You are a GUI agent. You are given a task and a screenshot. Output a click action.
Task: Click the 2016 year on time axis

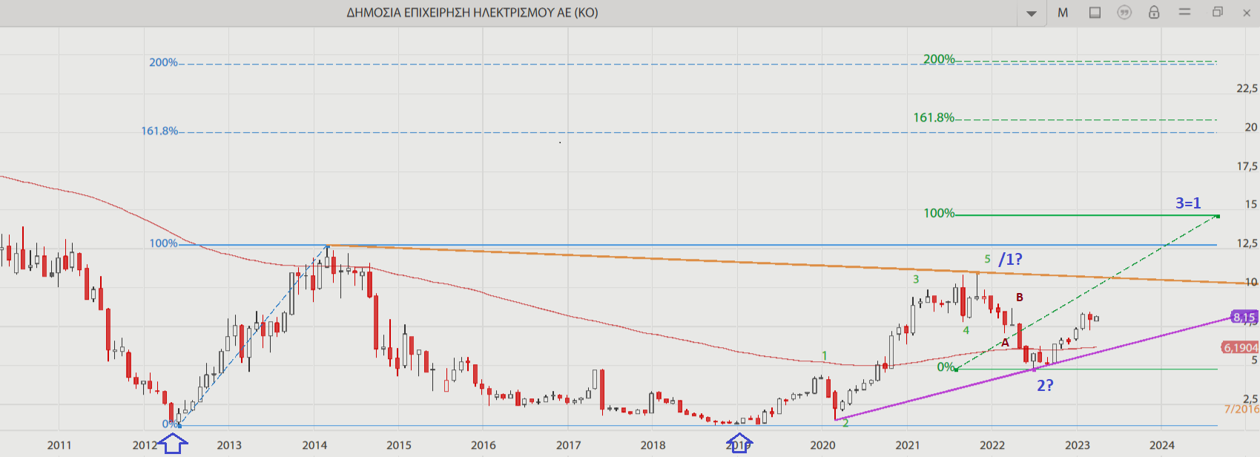pyautogui.click(x=484, y=445)
